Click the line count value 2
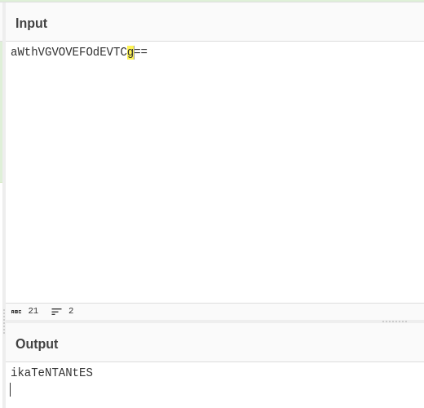 [x=71, y=311]
